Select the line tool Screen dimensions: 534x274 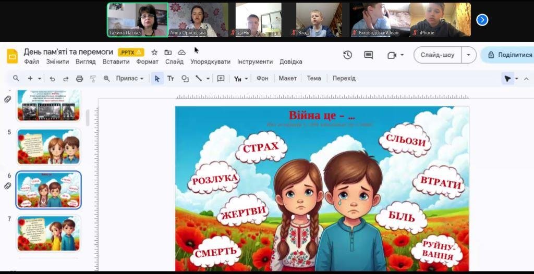pos(199,79)
